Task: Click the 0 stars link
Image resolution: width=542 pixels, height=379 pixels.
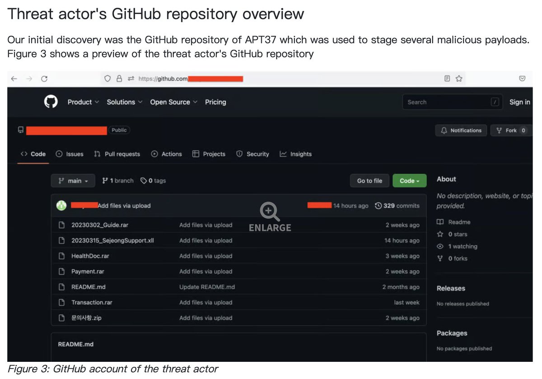Action: [x=452, y=234]
